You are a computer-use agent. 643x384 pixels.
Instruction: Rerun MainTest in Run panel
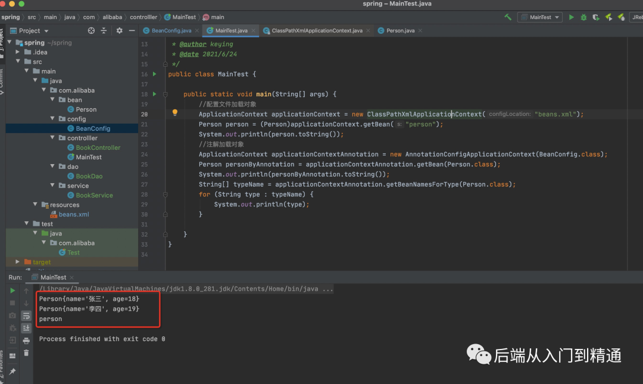coord(13,291)
